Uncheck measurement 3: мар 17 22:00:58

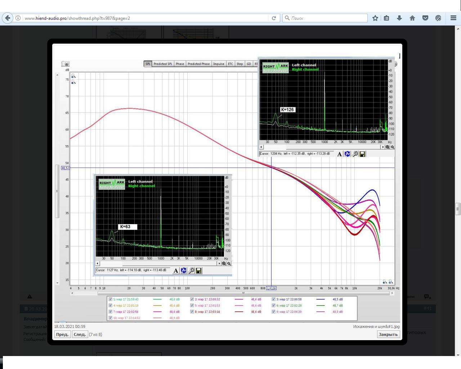pyautogui.click(x=274, y=299)
